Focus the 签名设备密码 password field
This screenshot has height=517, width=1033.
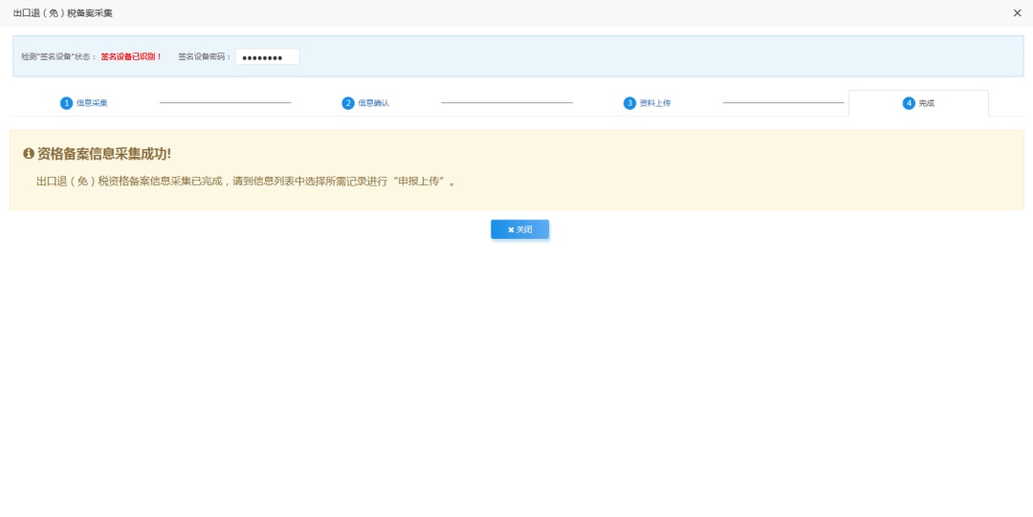(x=267, y=57)
